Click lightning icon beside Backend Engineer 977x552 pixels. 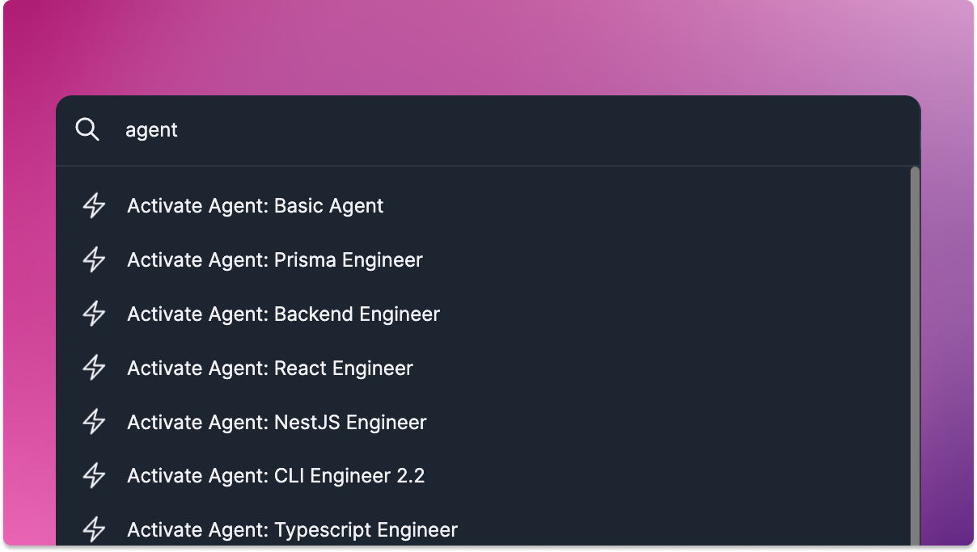click(x=95, y=314)
